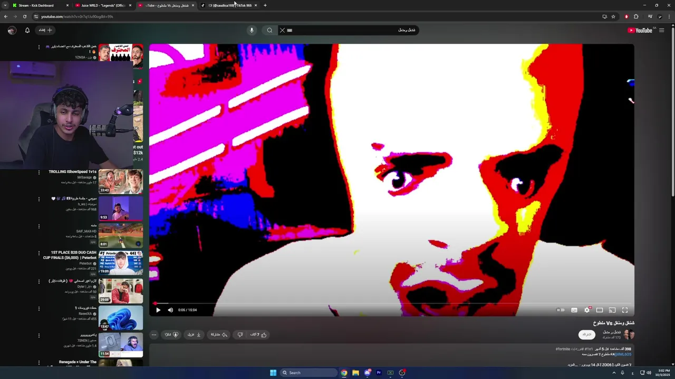The image size is (675, 379).
Task: Open the YouTube notifications bell
Action: click(x=27, y=30)
